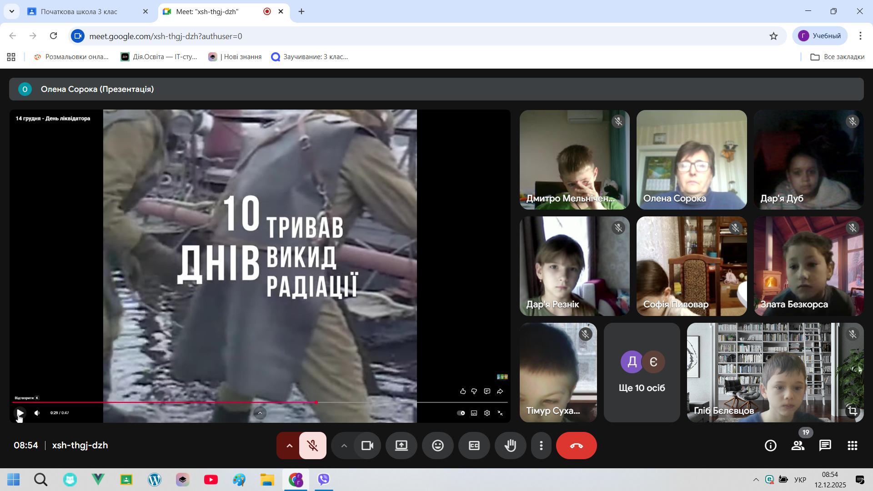This screenshot has width=873, height=491.
Task: Toggle the video autoplay switch
Action: [461, 413]
